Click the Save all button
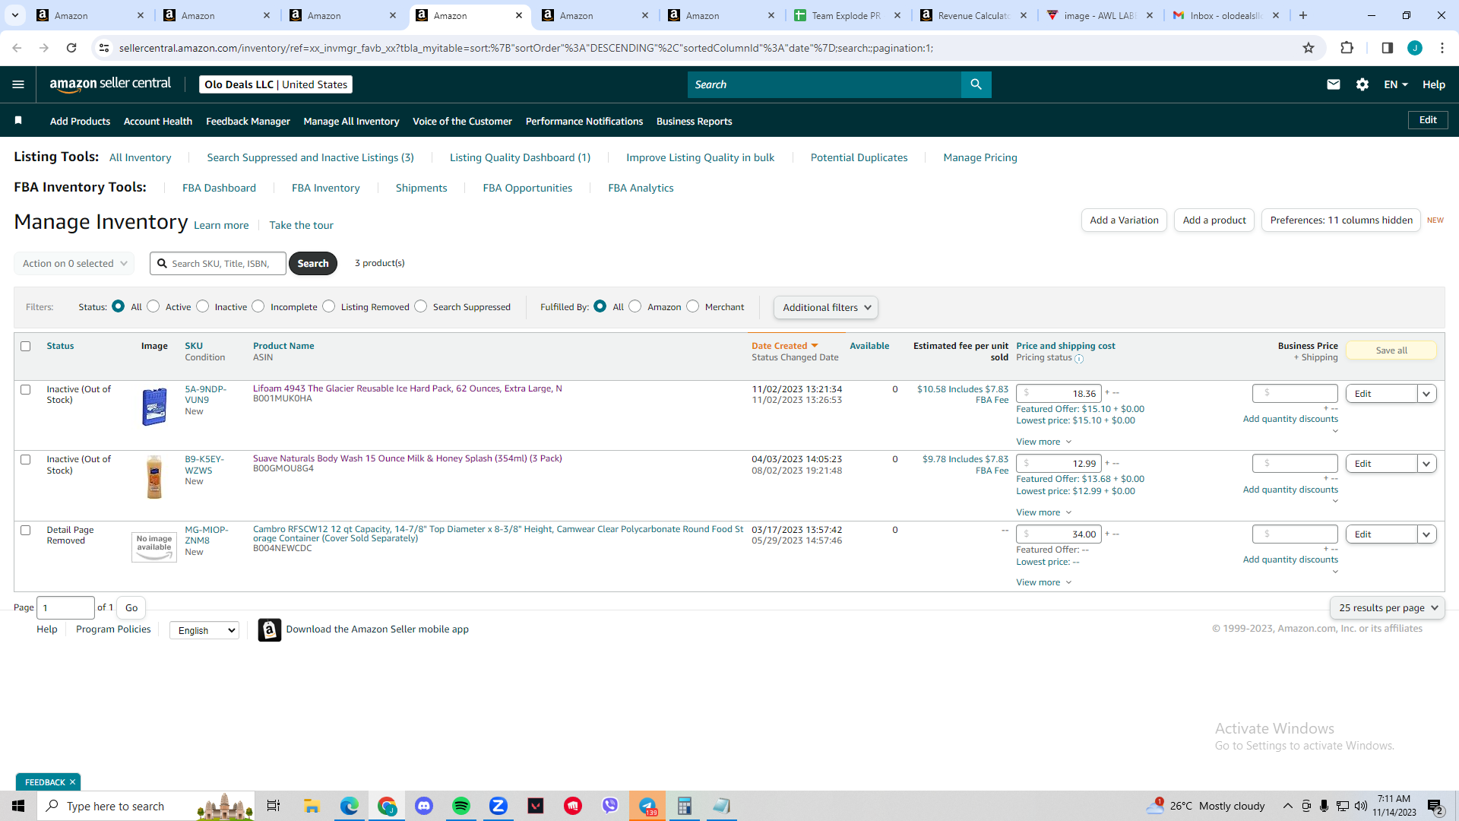 tap(1391, 350)
